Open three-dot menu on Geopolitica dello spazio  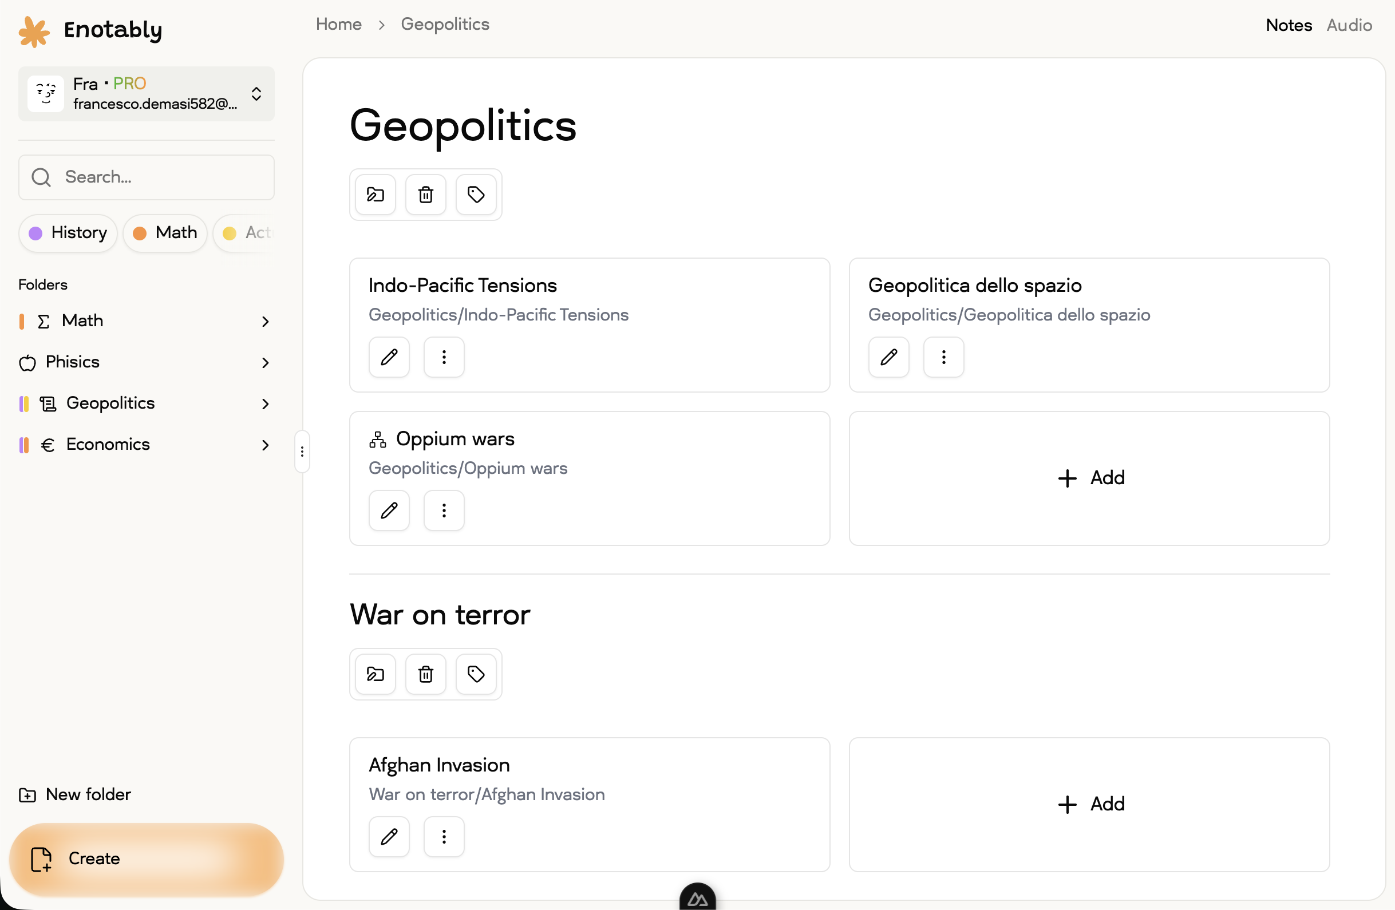pos(943,357)
